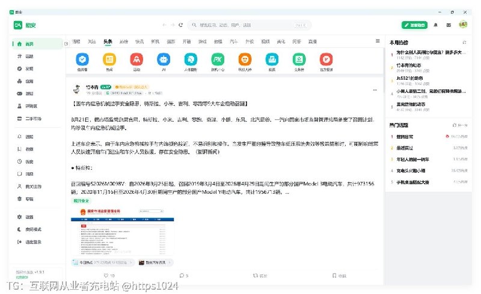
Task: Open the goose avatar of 竹本青
Action: tap(77, 89)
